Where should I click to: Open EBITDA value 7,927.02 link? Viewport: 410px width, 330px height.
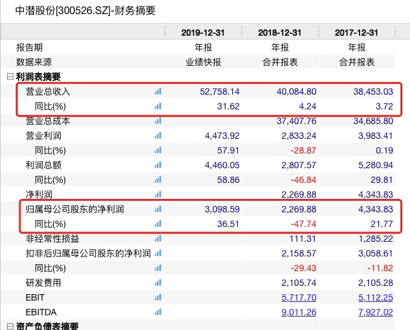coord(375,312)
